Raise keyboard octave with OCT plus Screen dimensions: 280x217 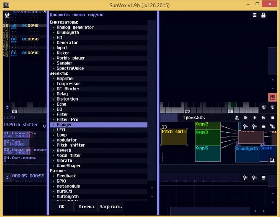point(272,107)
